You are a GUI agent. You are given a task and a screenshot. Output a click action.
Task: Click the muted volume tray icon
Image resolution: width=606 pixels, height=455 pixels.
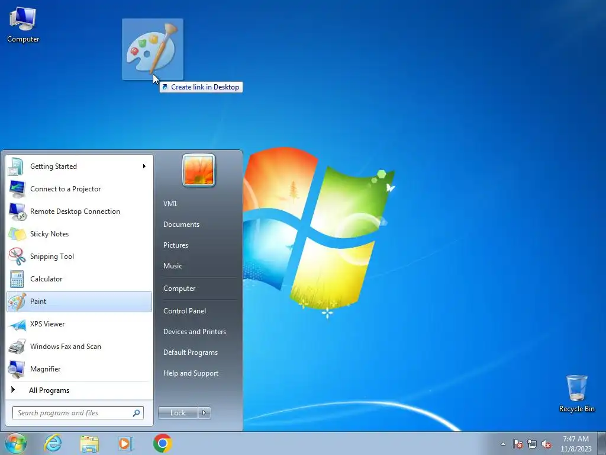point(546,444)
